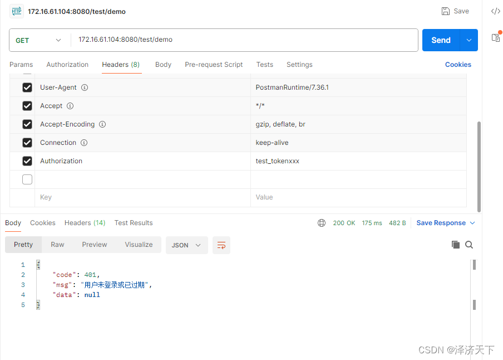Switch to the Pre-request Script tab
The width and height of the screenshot is (503, 360).
[214, 65]
